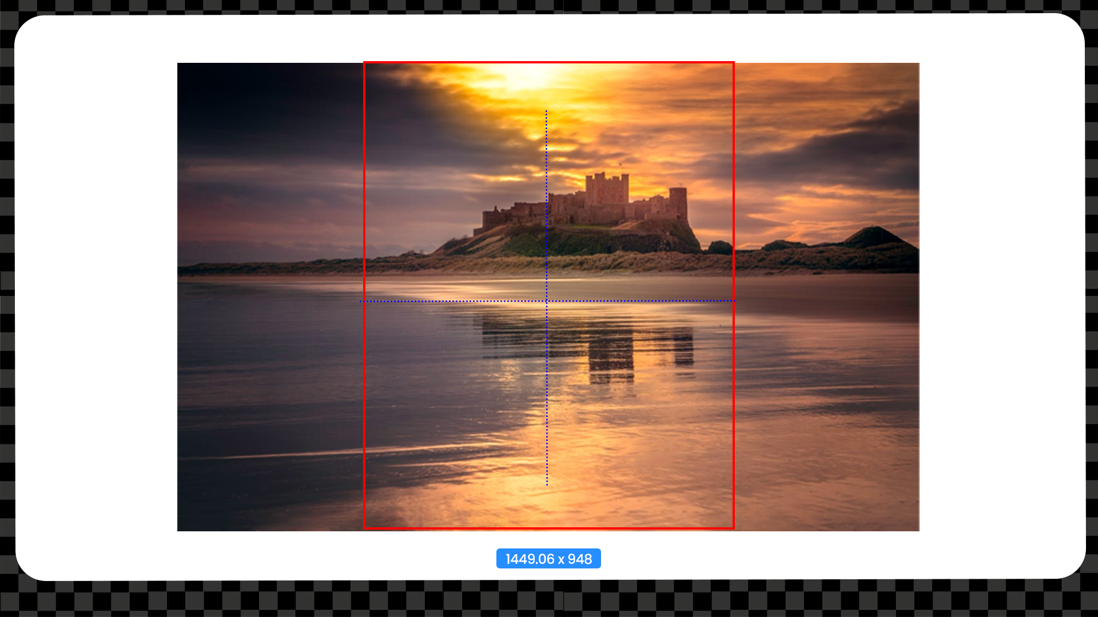The image size is (1098, 617).
Task: Click the checkered background below the white panel
Action: coord(549,600)
